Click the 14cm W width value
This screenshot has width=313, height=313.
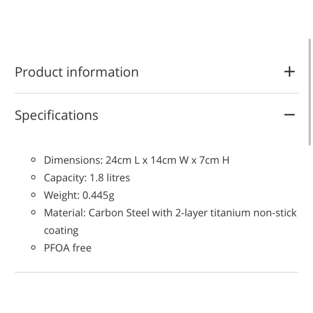tap(169, 160)
